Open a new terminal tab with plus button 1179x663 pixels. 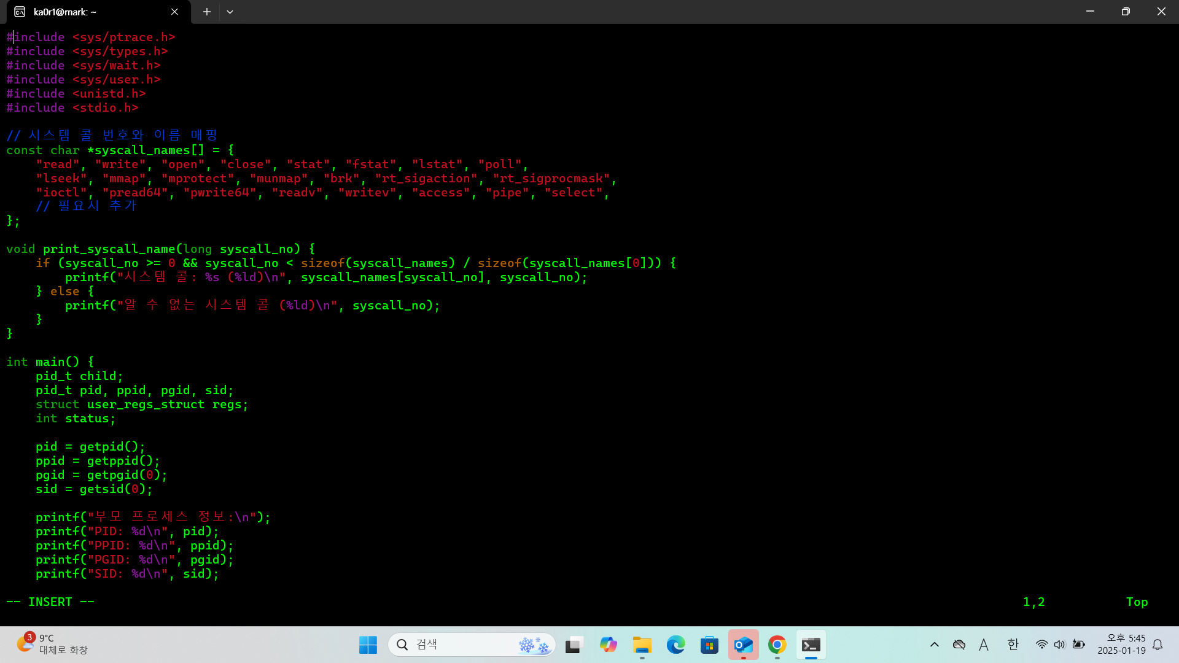pos(207,12)
